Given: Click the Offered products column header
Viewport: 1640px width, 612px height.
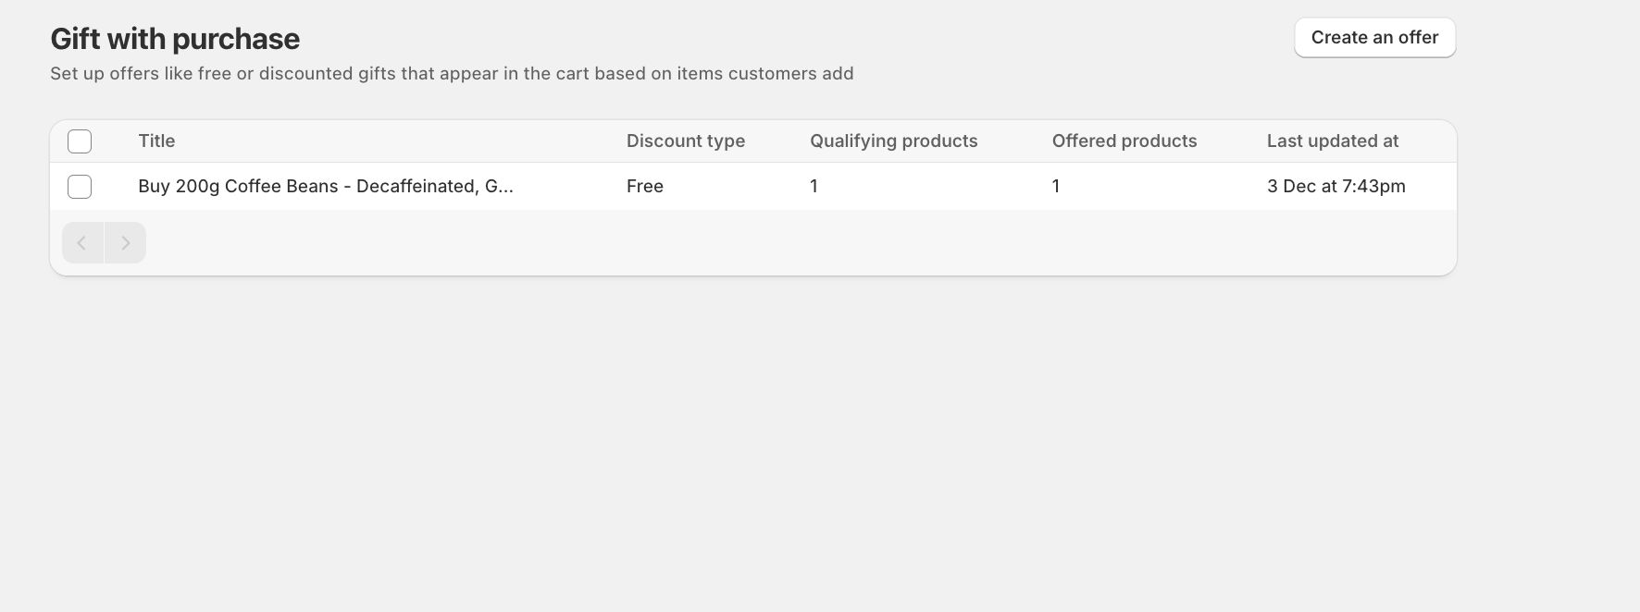Looking at the screenshot, I should coord(1124,141).
